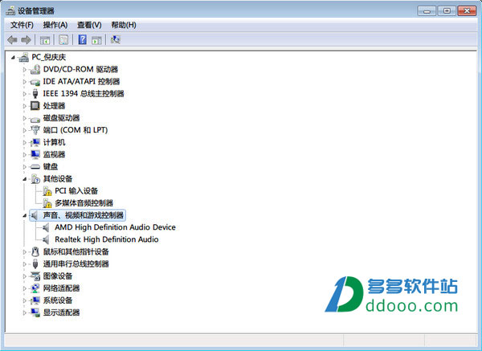Viewport: 482px width, 351px height.
Task: Select the IEEE 1394 总线主控制器 label
Action: click(84, 94)
